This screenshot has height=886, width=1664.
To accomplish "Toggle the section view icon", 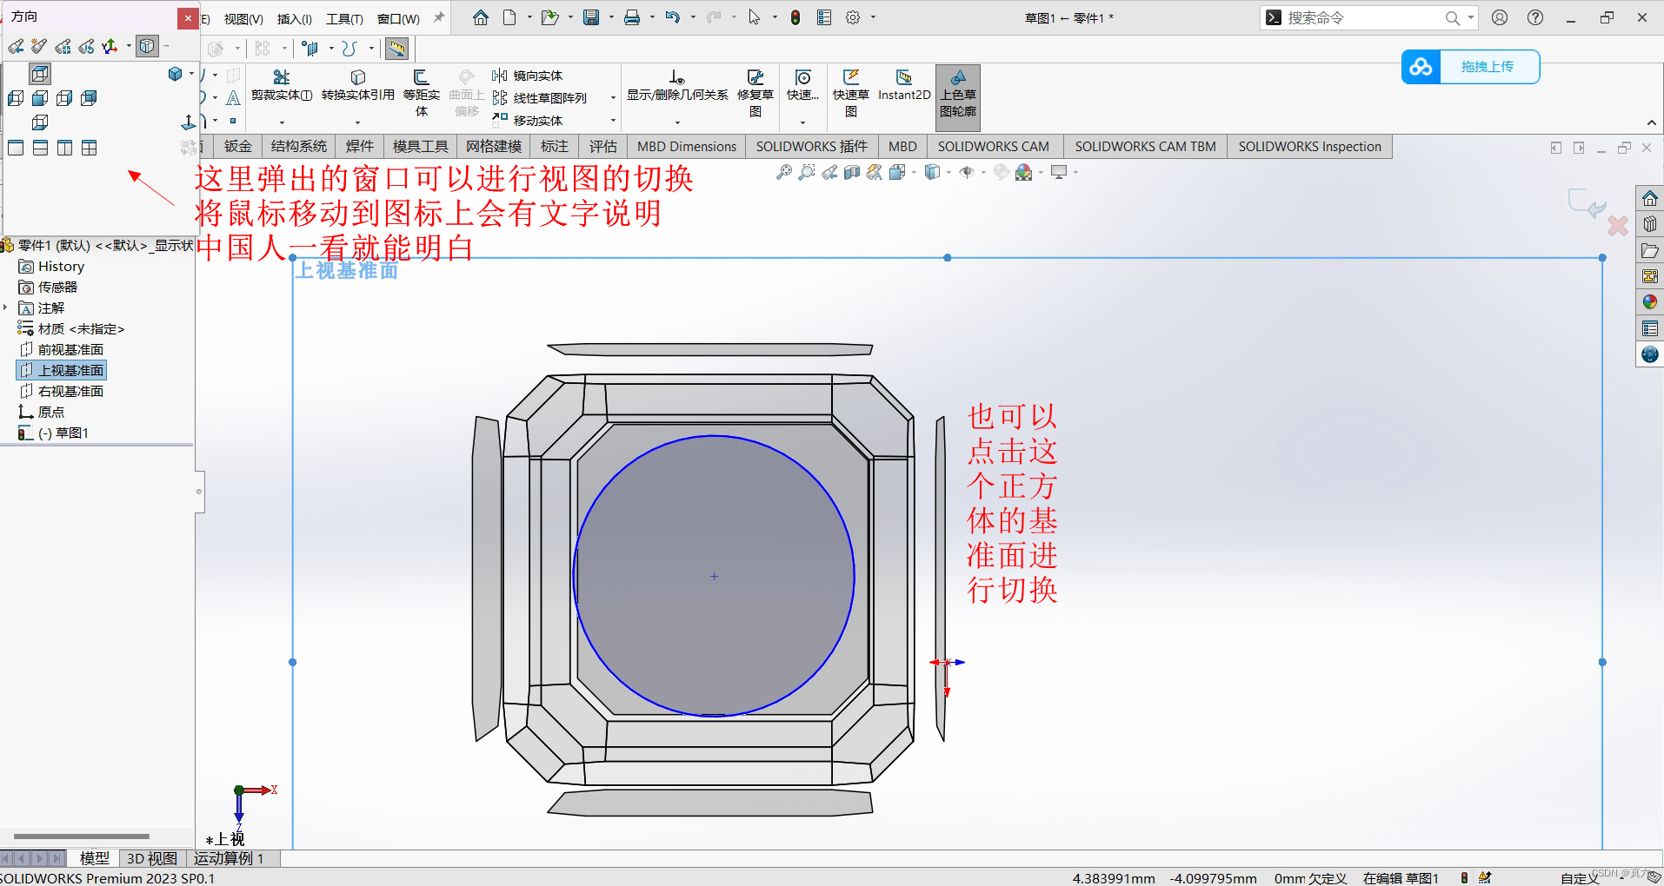I will coord(853,172).
